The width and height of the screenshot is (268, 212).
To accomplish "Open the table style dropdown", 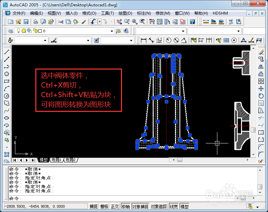I will (x=131, y=41).
